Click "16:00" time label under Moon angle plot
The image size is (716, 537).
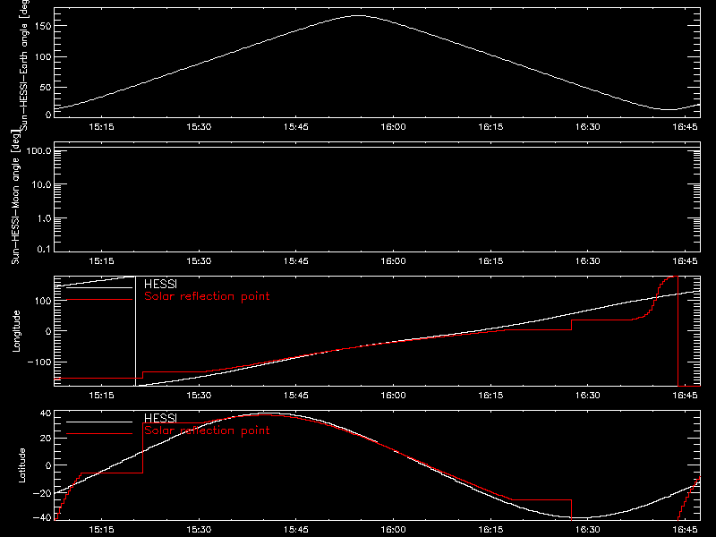pyautogui.click(x=393, y=261)
